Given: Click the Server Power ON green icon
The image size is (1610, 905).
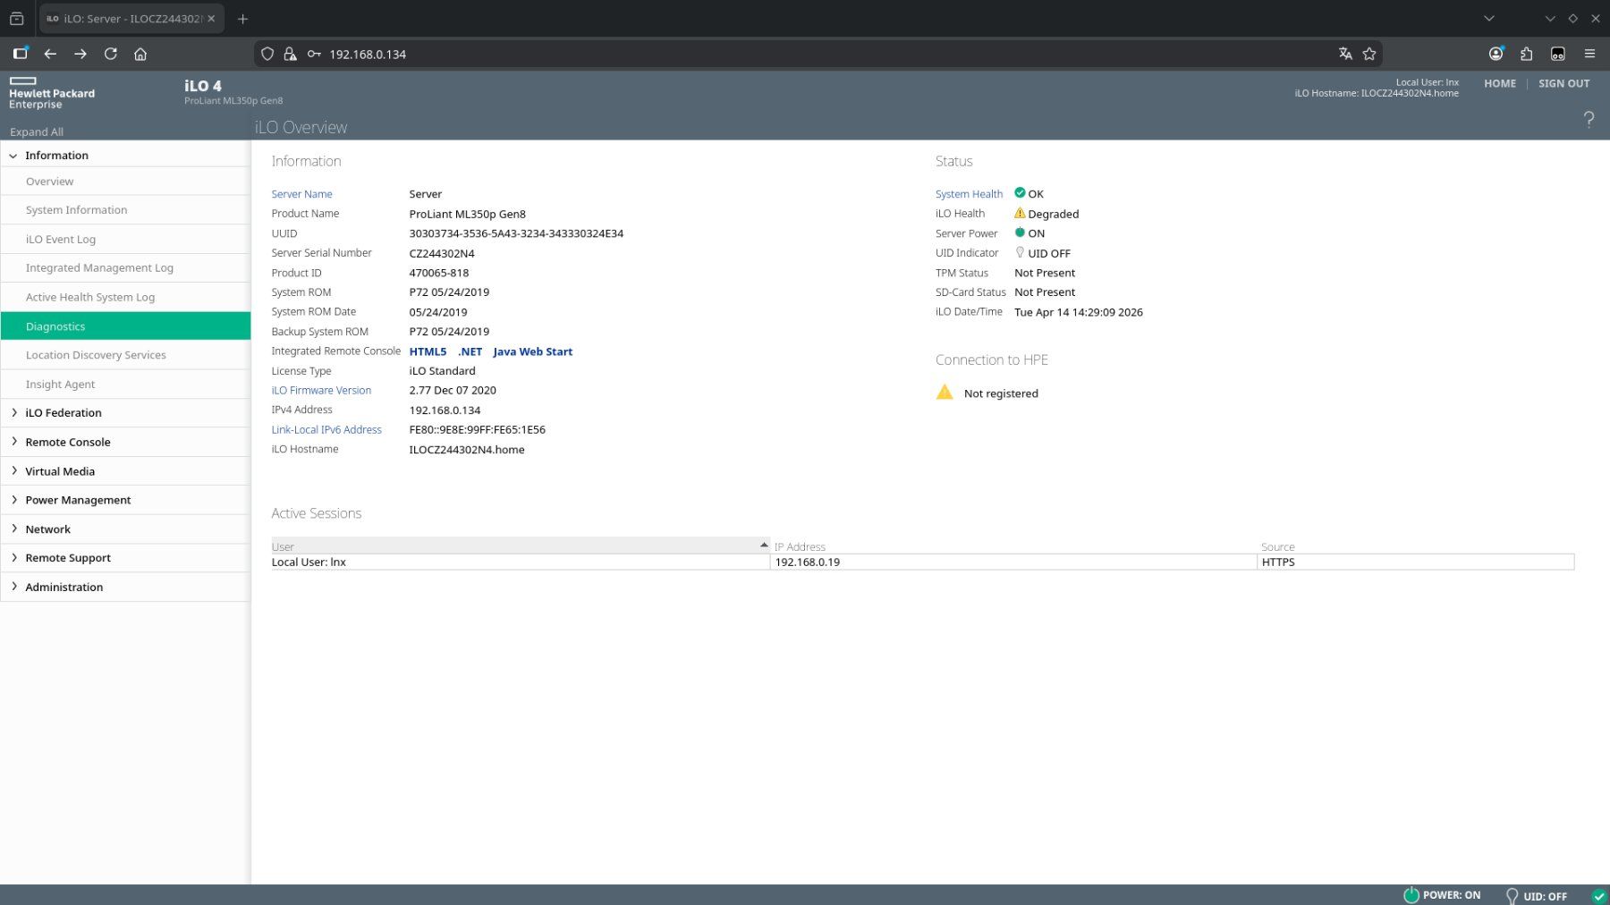Looking at the screenshot, I should coord(1020,233).
